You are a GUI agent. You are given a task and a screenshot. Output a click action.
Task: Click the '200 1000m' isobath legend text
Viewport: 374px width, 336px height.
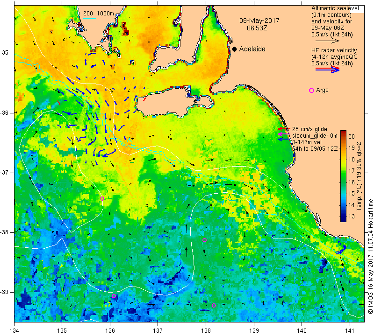99,14
